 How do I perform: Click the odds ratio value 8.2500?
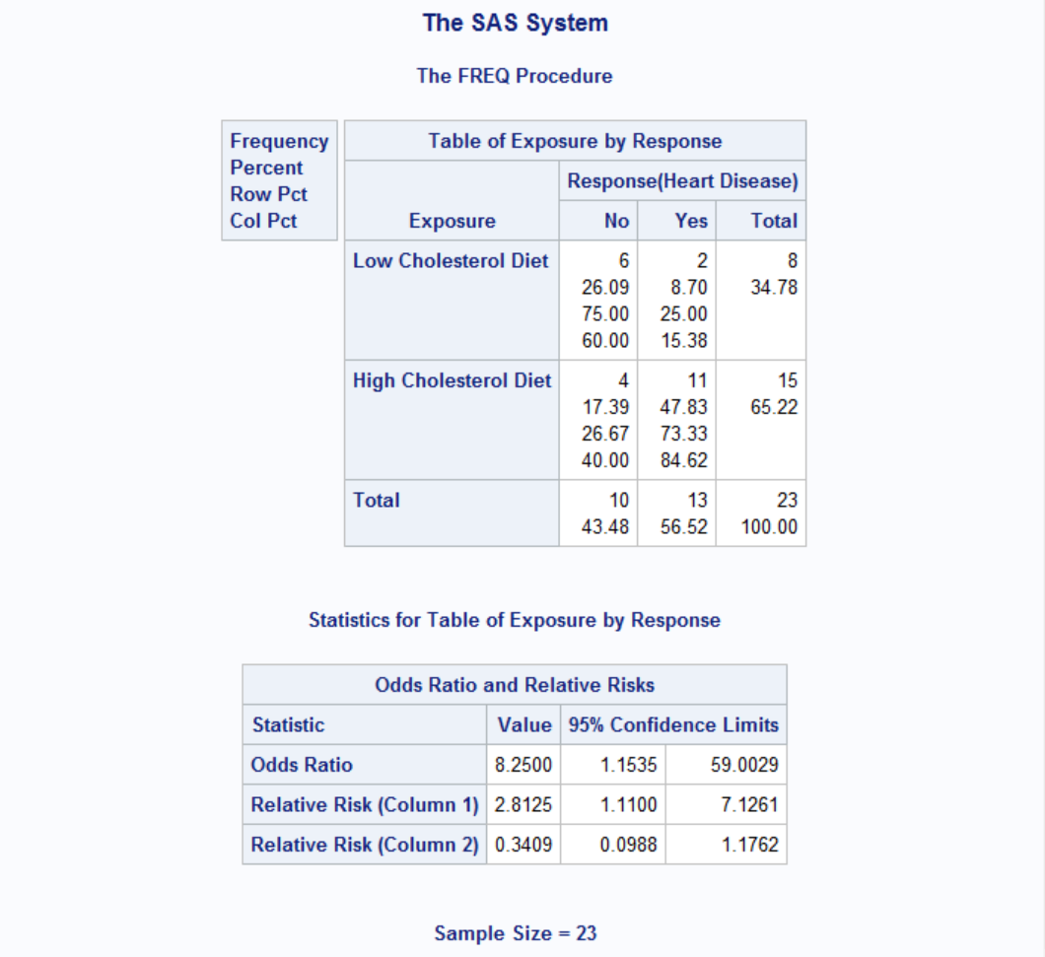click(x=523, y=765)
